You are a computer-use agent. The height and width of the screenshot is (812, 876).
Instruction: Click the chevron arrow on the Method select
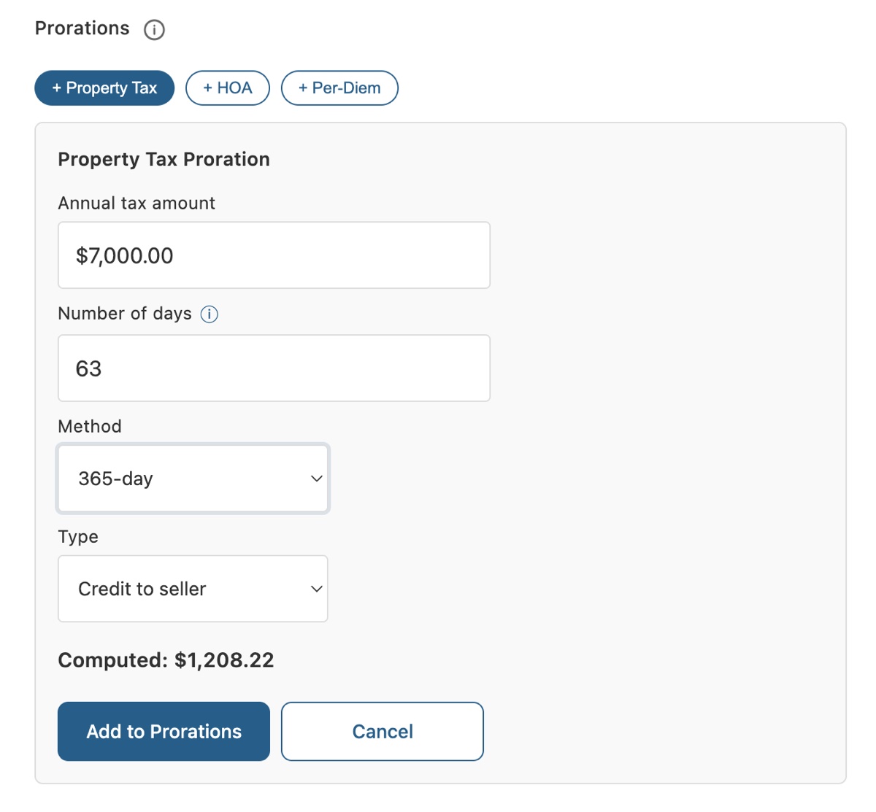316,479
